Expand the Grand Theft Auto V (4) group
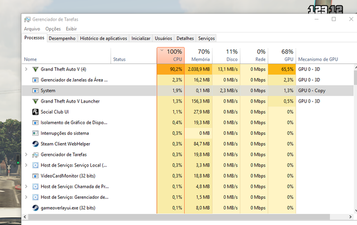 (x=26, y=69)
